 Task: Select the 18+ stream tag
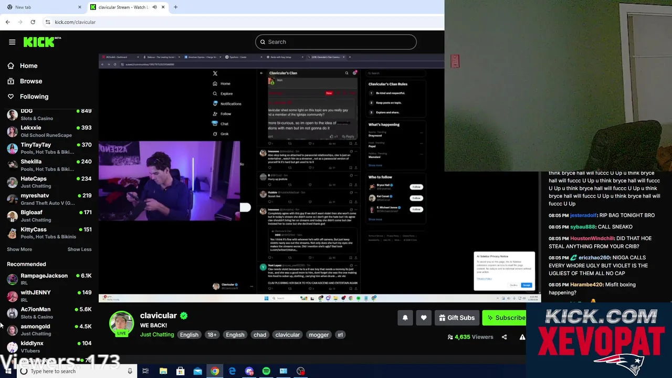pos(212,334)
